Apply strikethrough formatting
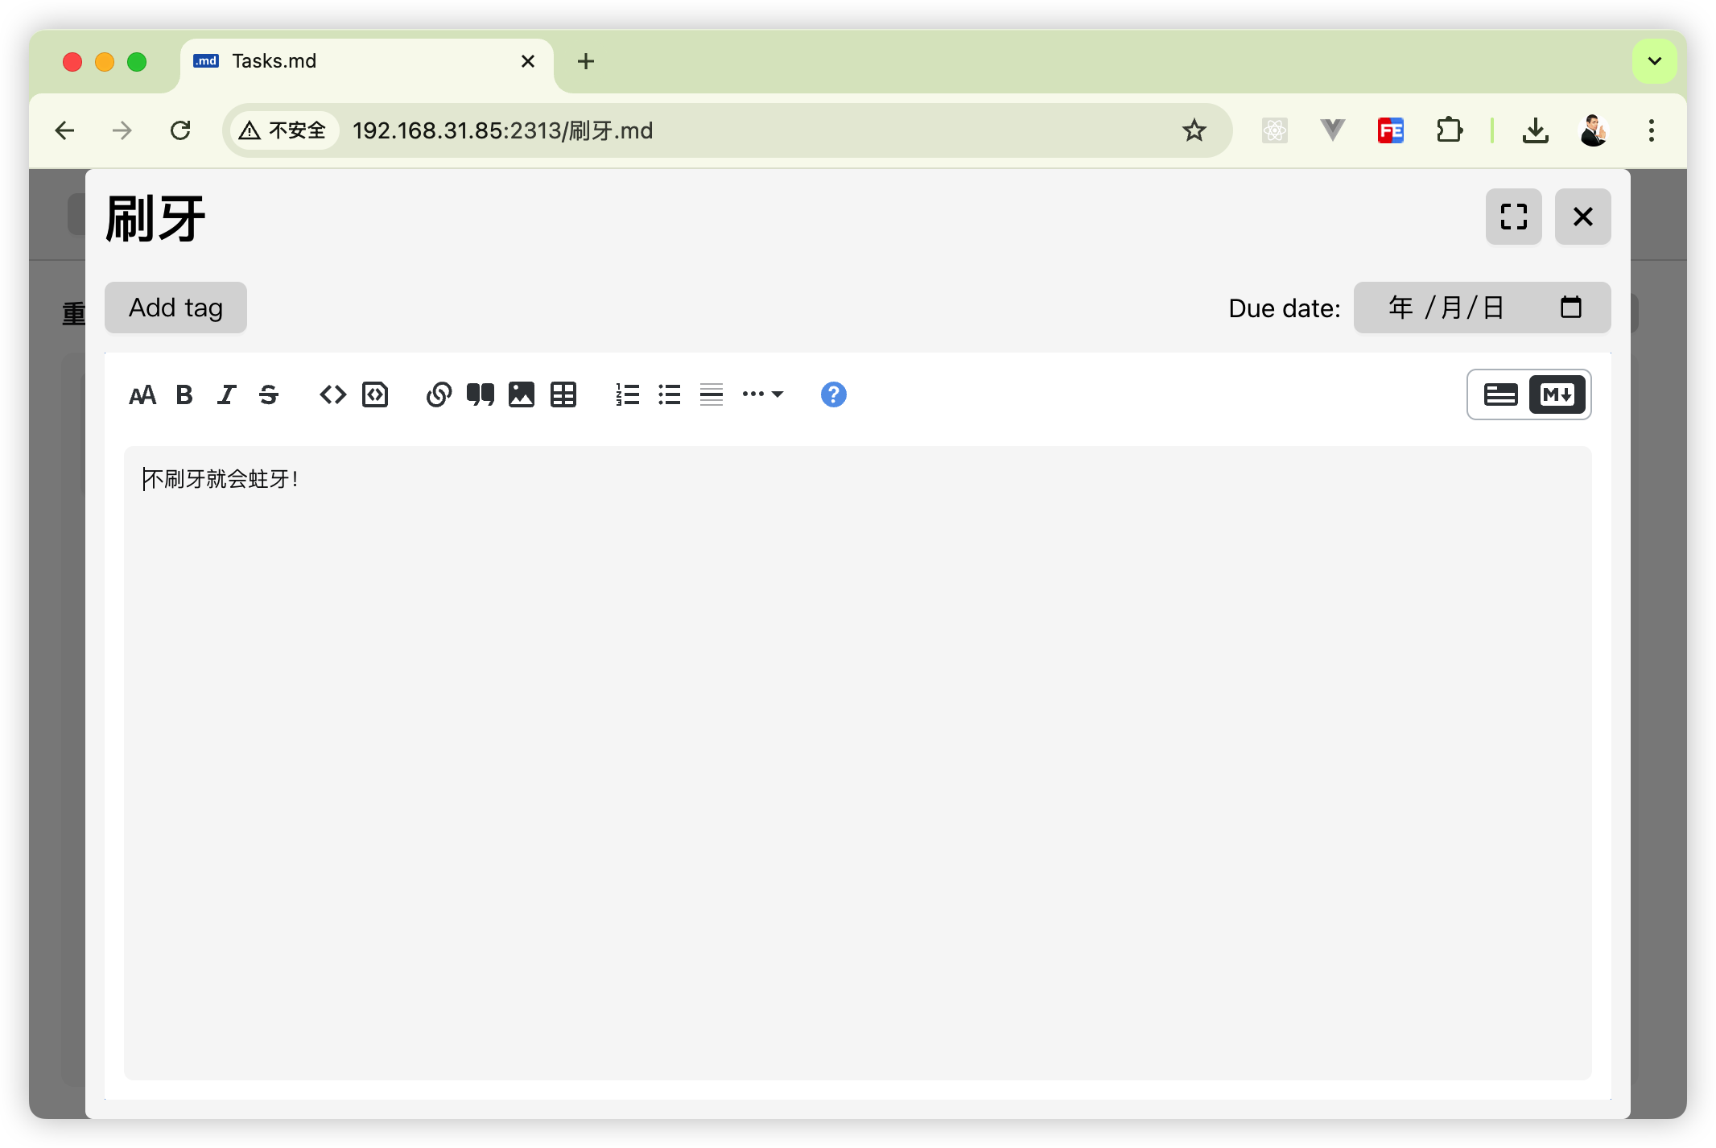The height and width of the screenshot is (1148, 1716). [x=269, y=394]
